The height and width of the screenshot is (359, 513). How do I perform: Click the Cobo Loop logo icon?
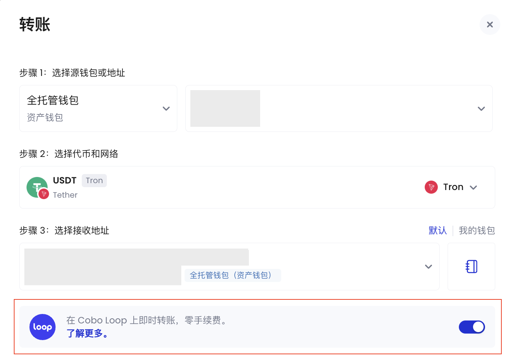pyautogui.click(x=43, y=327)
